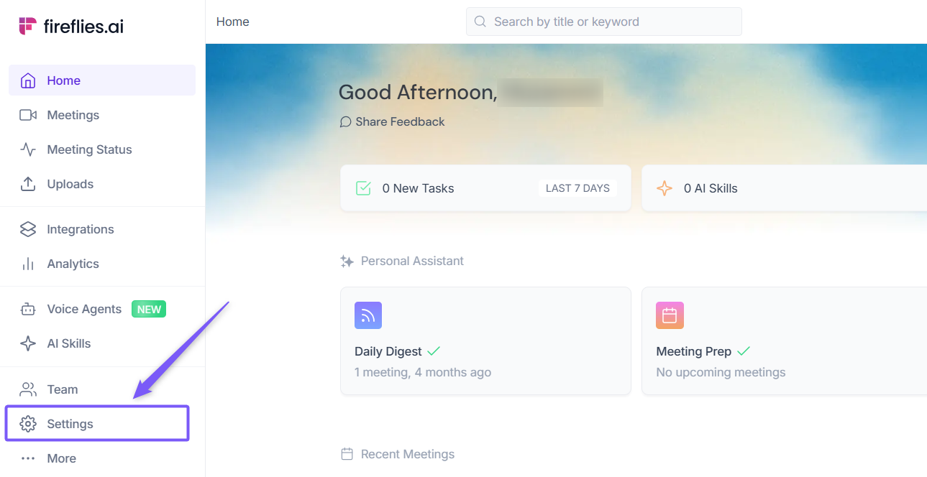
Task: Go to Meeting Status page
Action: click(x=102, y=149)
